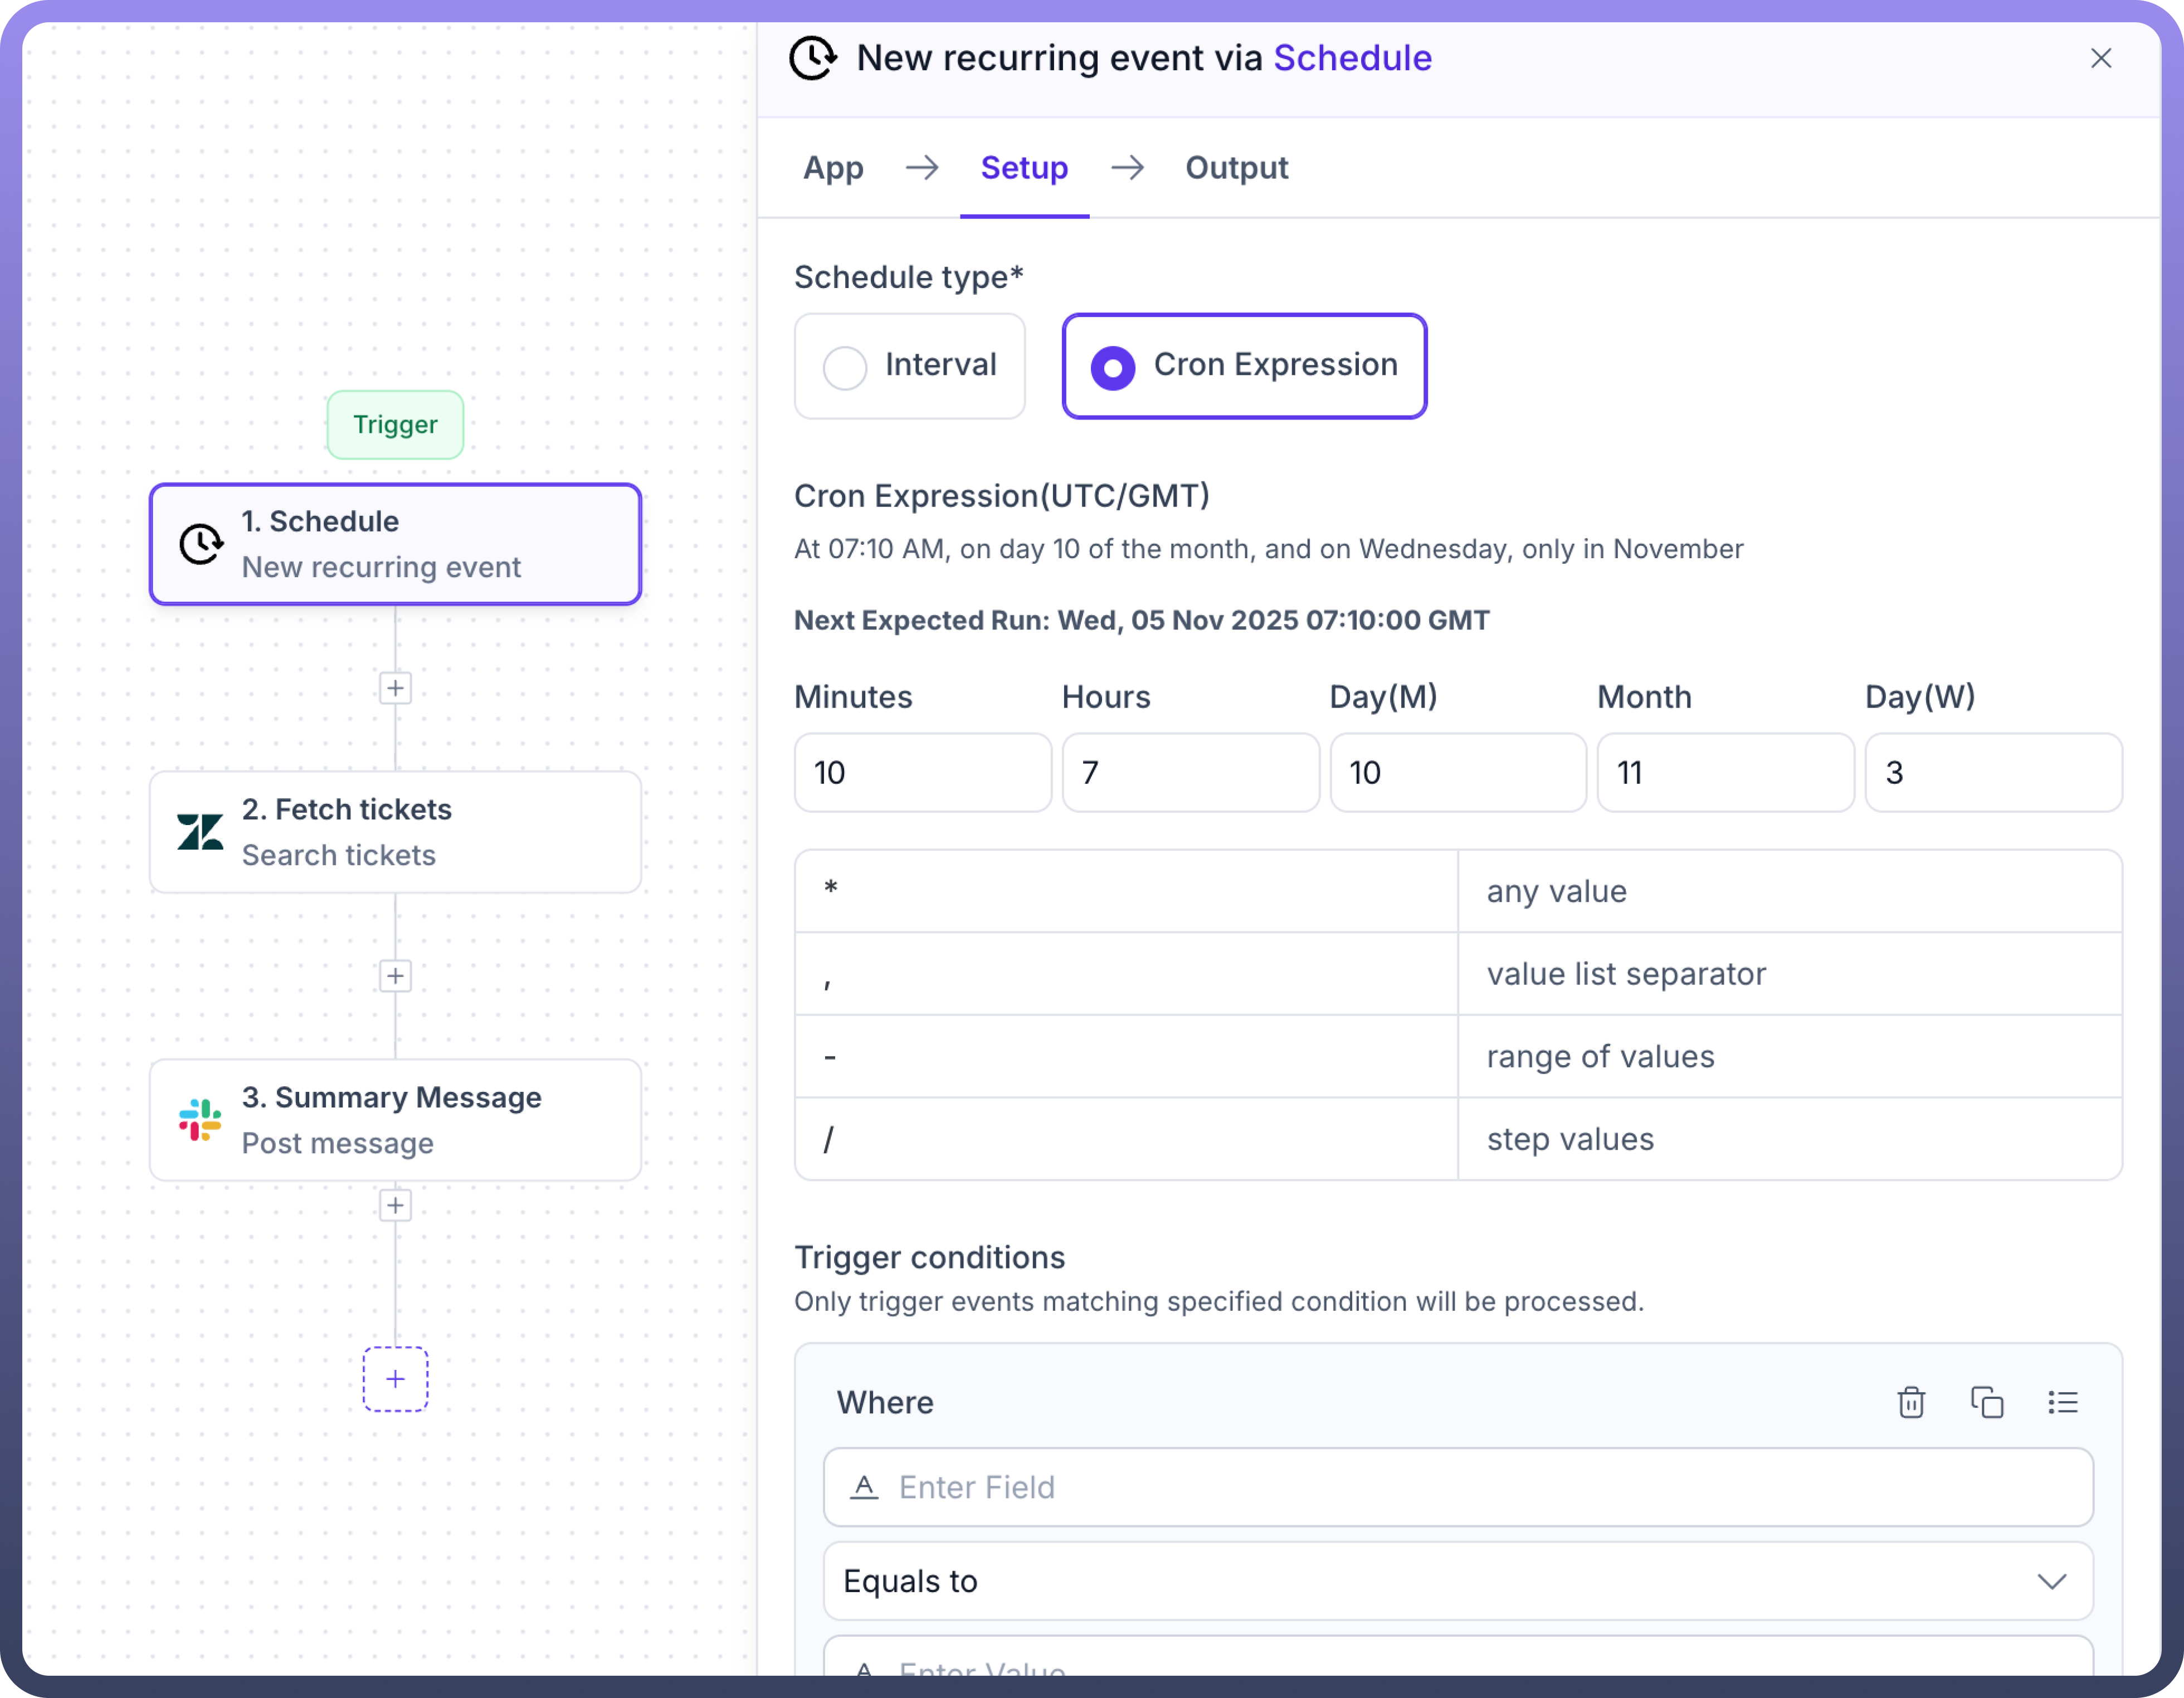The image size is (2184, 1698).
Task: Add step after the Schedule trigger
Action: coord(395,688)
